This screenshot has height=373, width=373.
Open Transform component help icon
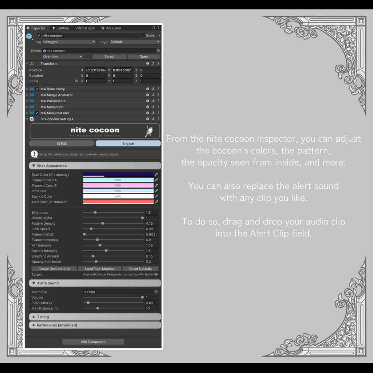(x=148, y=63)
